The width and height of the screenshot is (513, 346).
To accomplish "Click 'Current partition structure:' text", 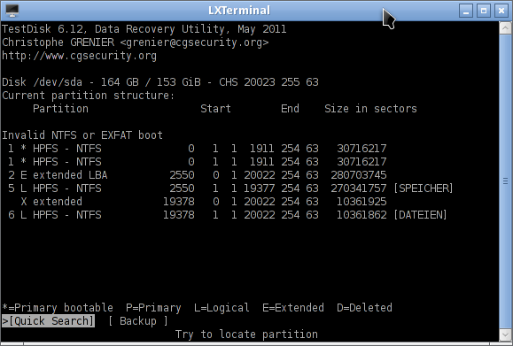I will click(x=89, y=96).
